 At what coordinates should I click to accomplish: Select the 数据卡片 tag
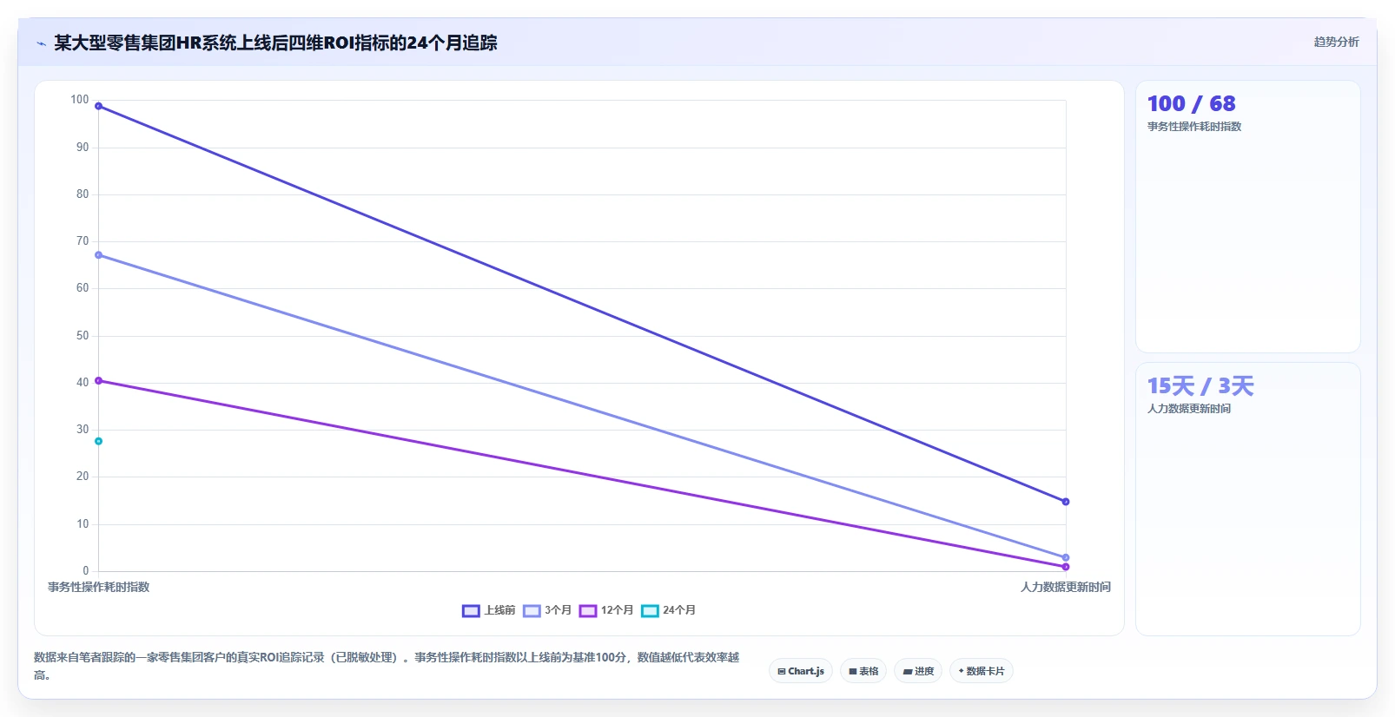coord(982,671)
